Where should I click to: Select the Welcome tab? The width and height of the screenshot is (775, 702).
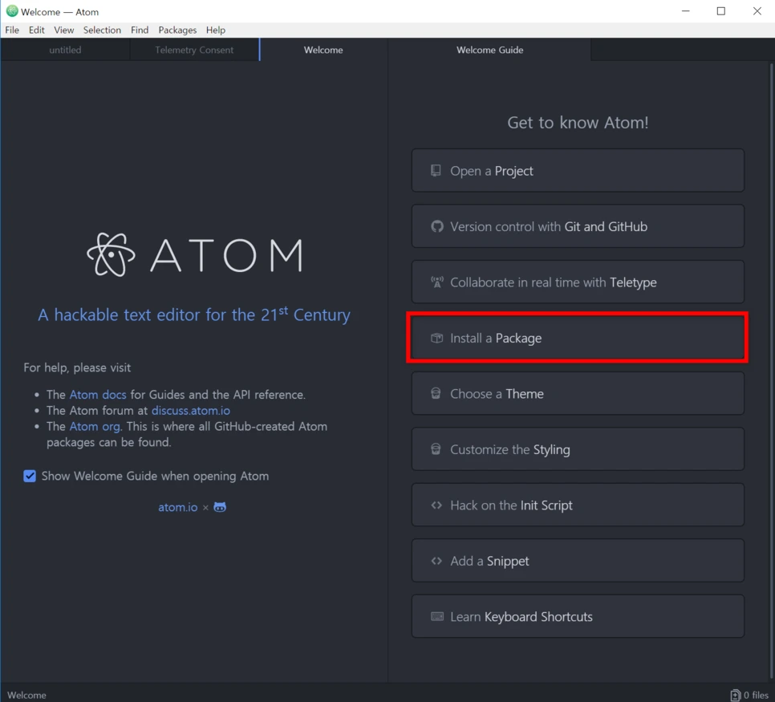[323, 50]
